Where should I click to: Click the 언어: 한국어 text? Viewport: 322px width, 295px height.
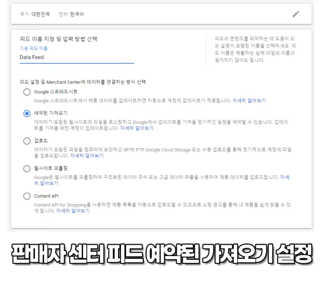[71, 14]
